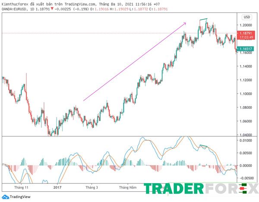The height and width of the screenshot is (202, 259).
Task: Click the countdown timer 17:03:49
Action: click(246, 37)
